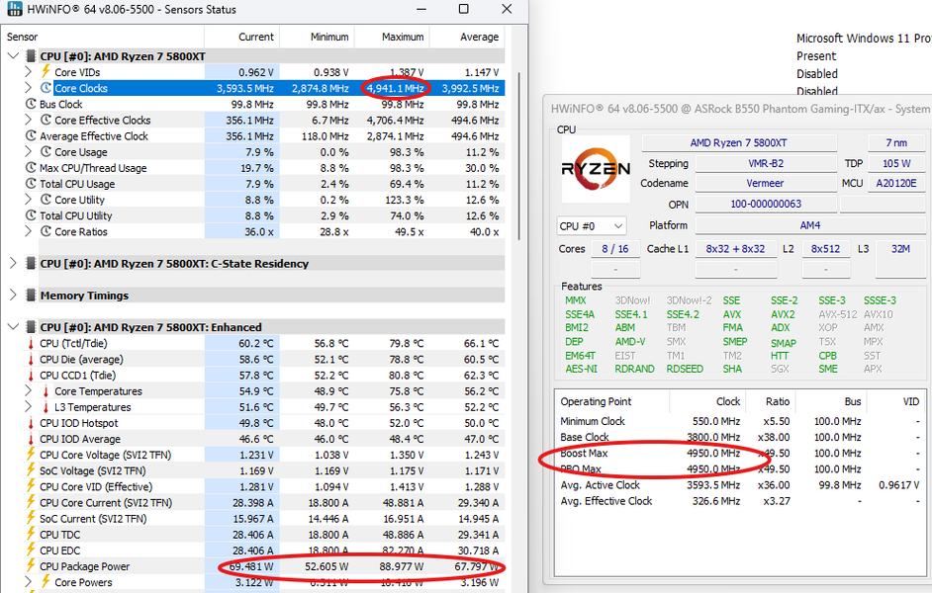Click the Boost Max operating point row
Image resolution: width=932 pixels, height=593 pixels.
(739, 453)
